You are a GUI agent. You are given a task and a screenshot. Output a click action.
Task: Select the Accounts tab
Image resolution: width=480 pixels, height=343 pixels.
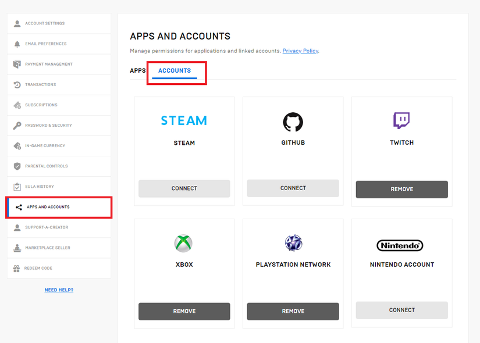[x=175, y=71]
